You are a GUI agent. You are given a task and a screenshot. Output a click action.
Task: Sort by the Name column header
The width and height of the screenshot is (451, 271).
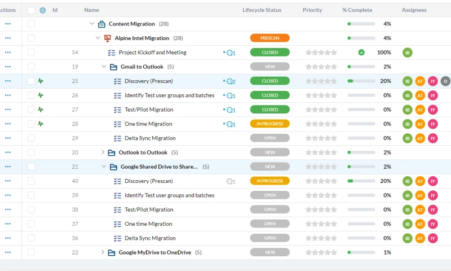click(x=91, y=10)
